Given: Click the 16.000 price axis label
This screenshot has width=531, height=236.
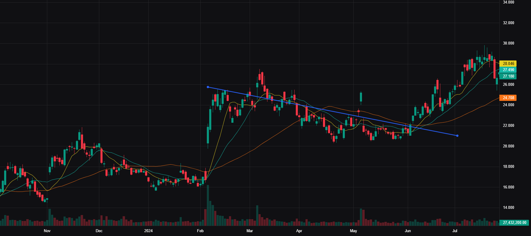Looking at the screenshot, I should [509, 187].
